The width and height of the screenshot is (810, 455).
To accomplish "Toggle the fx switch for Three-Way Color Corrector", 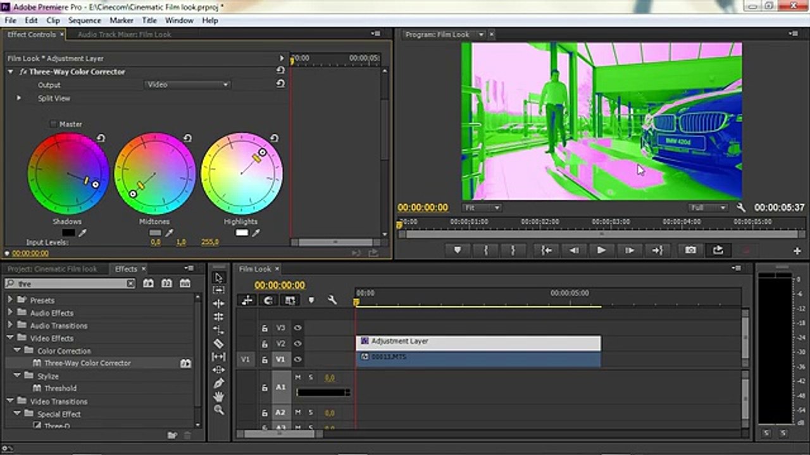I will (23, 72).
